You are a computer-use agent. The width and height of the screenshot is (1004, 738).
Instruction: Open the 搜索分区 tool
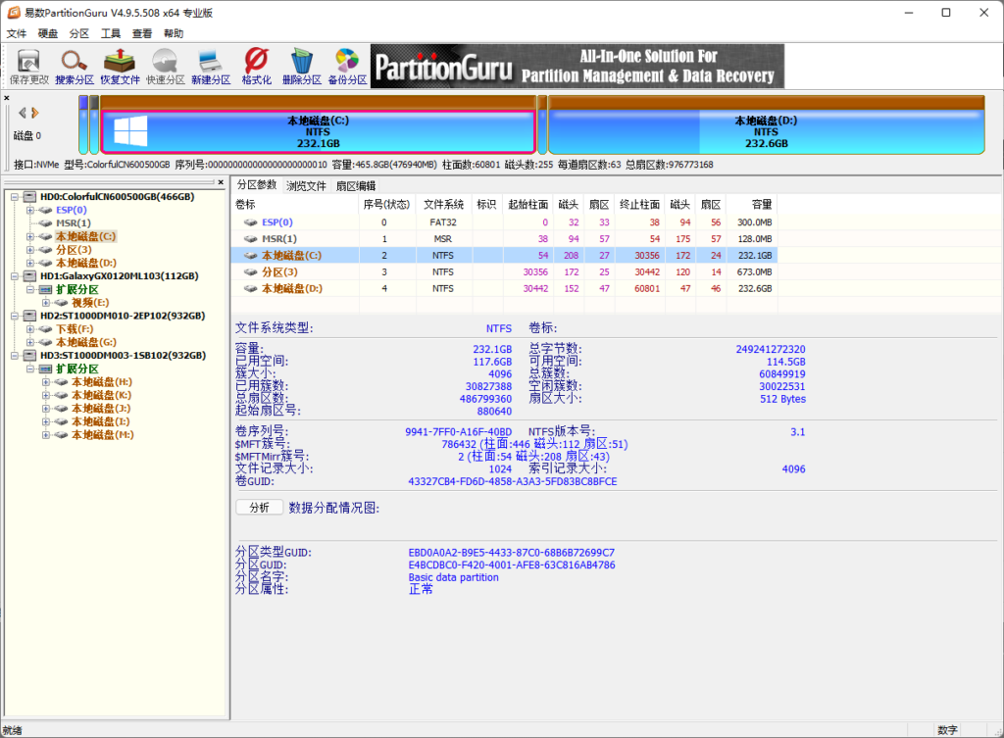(x=75, y=67)
